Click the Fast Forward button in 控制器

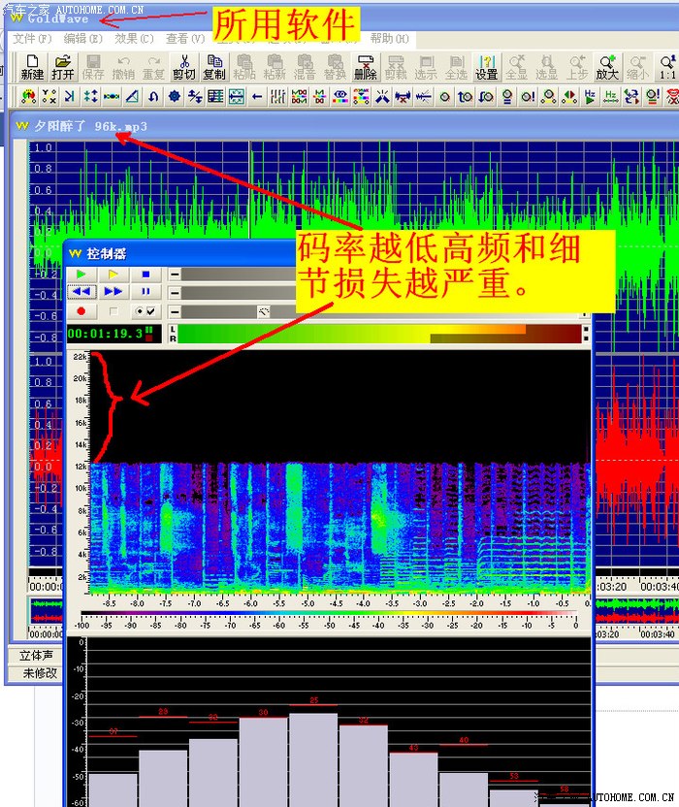(113, 292)
